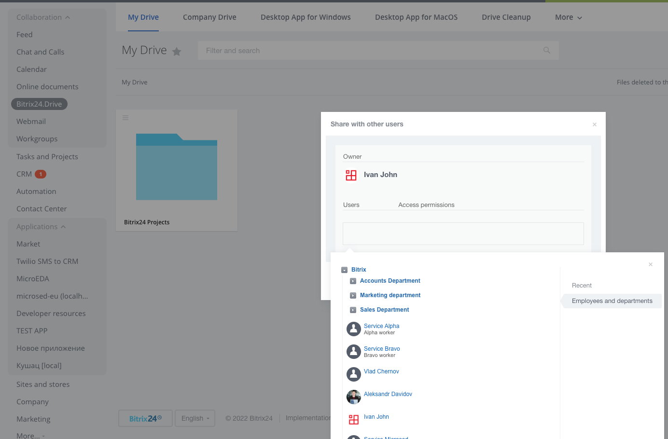This screenshot has height=439, width=668.
Task: Open Automation in sidebar
Action: click(36, 192)
